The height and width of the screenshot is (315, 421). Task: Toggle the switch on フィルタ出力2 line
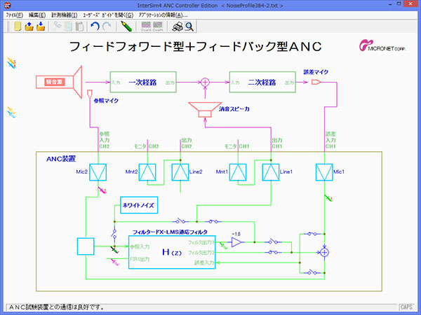tap(273, 252)
